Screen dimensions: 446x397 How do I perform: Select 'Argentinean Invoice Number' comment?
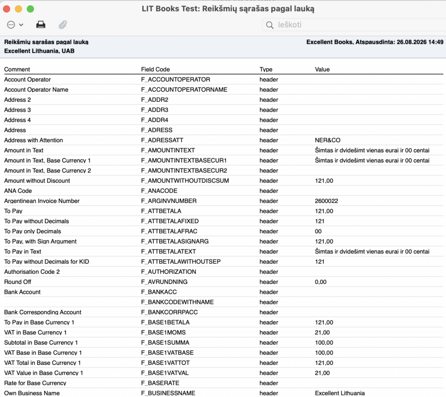point(42,201)
